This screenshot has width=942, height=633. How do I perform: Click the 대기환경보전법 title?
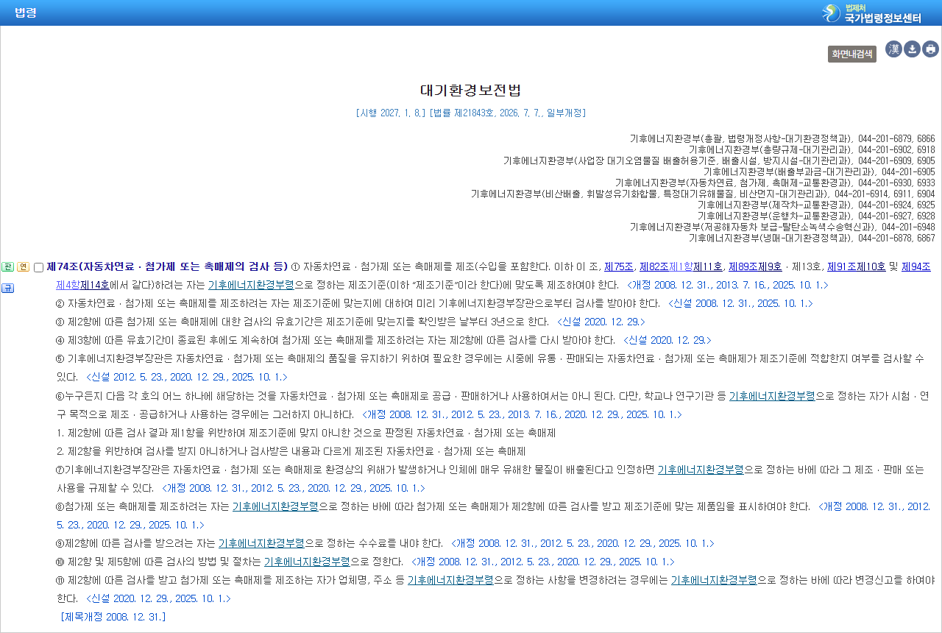tap(471, 91)
